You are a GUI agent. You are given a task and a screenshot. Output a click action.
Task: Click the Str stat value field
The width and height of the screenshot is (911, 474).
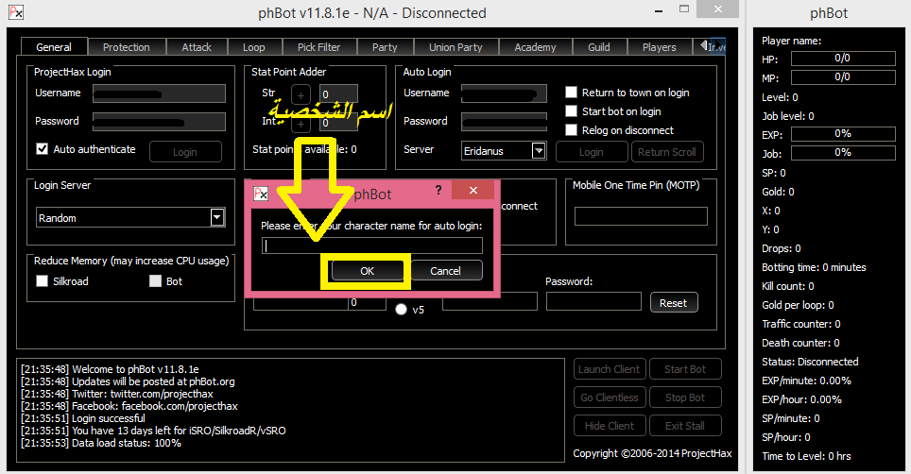point(338,94)
